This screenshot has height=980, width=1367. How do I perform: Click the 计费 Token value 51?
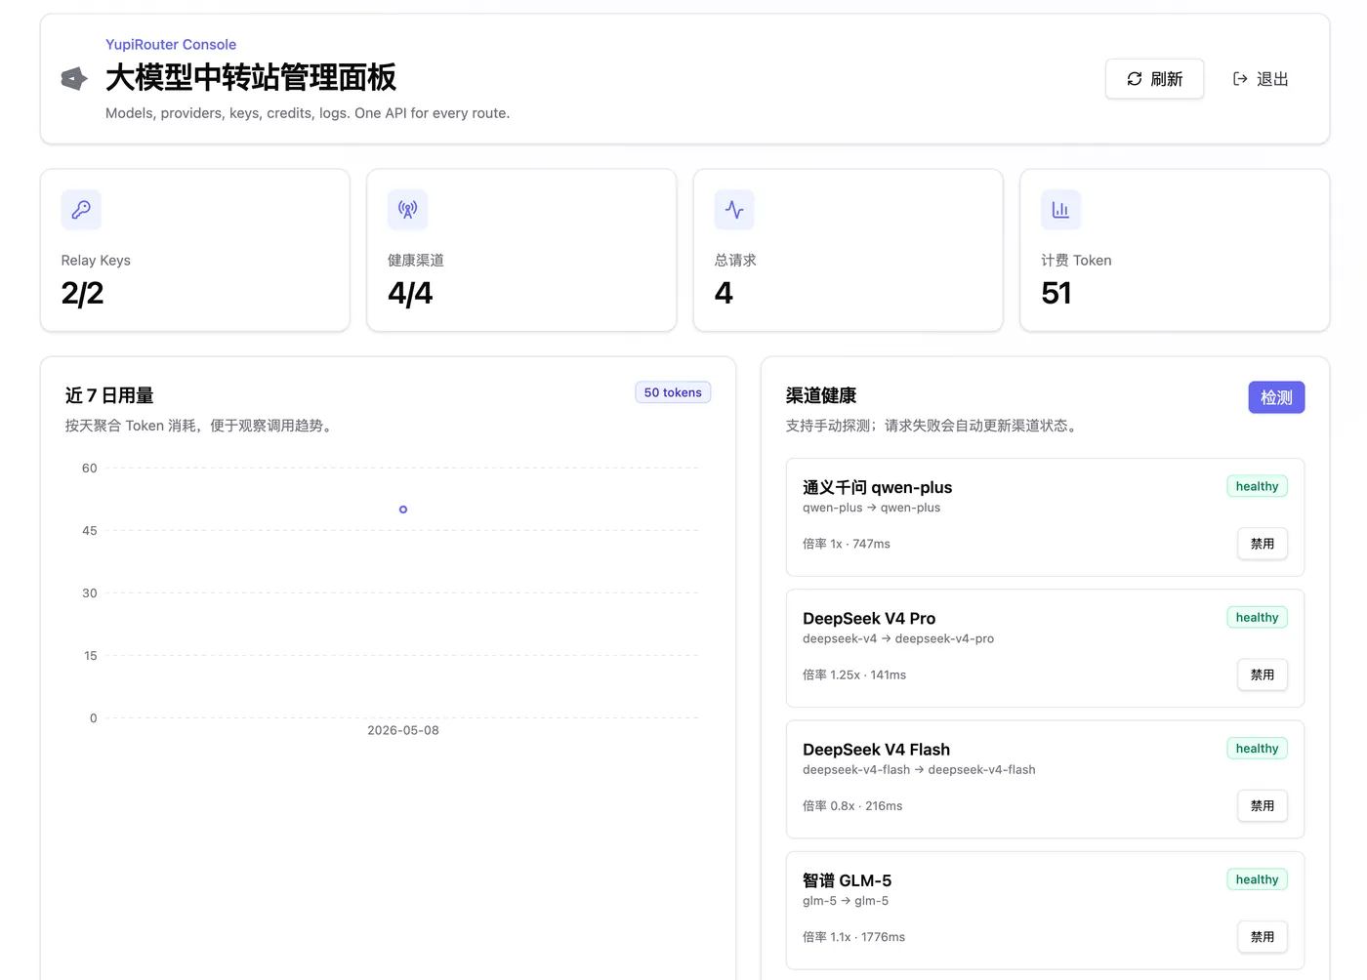[1056, 293]
